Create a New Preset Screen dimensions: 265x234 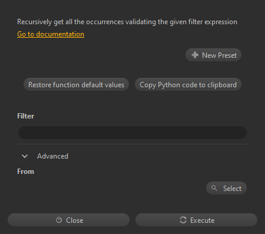point(213,55)
